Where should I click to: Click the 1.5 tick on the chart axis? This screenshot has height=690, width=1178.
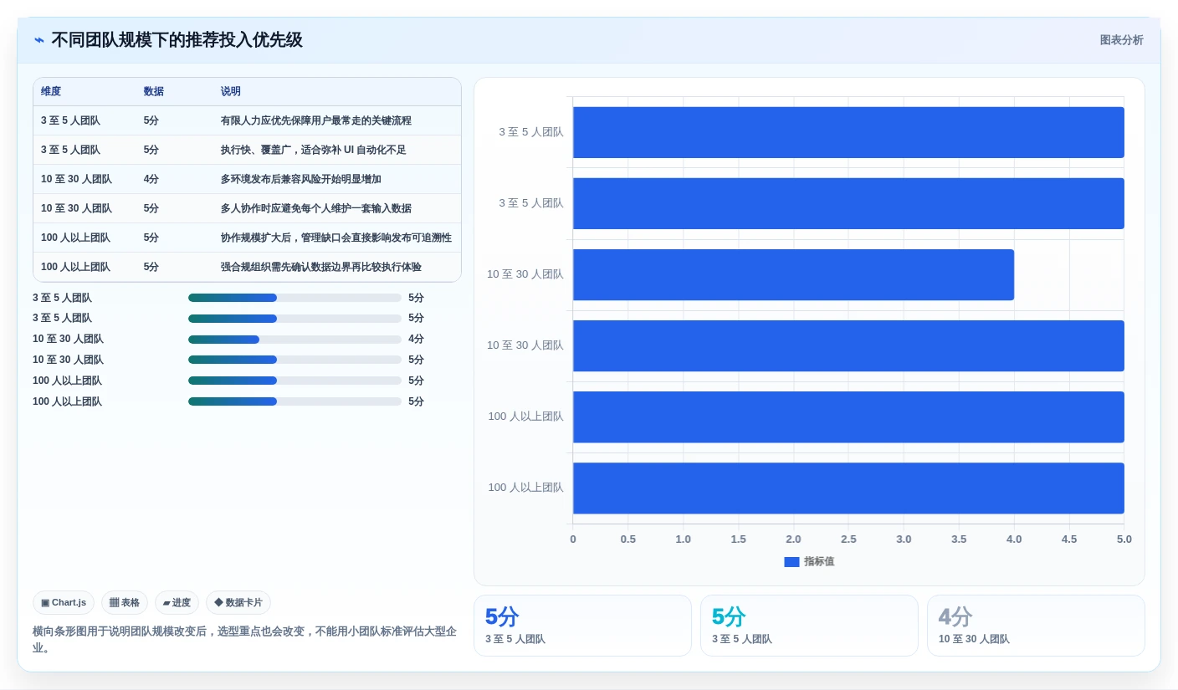(x=738, y=539)
